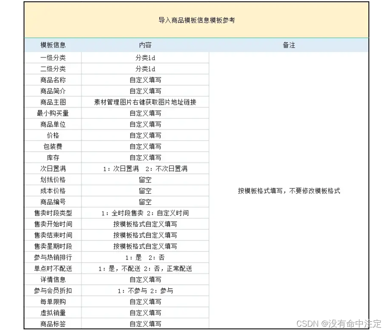388x332 pixels.
Task: Select the '商品主图' cell
Action: (53, 102)
